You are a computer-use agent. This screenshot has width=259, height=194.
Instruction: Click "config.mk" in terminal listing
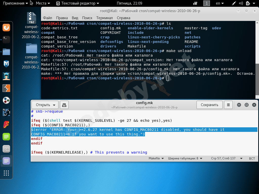(111, 28)
